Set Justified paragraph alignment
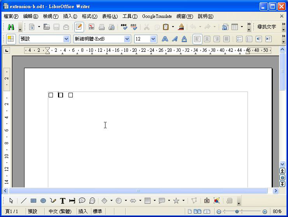Image resolution: width=288 pixels, height=217 pixels. [227, 39]
